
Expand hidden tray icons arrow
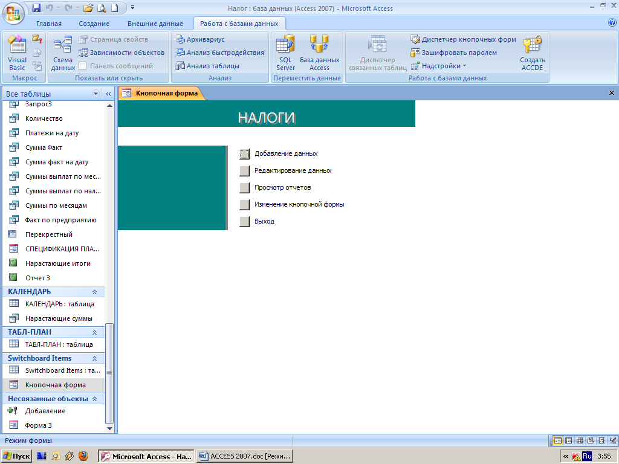(566, 456)
